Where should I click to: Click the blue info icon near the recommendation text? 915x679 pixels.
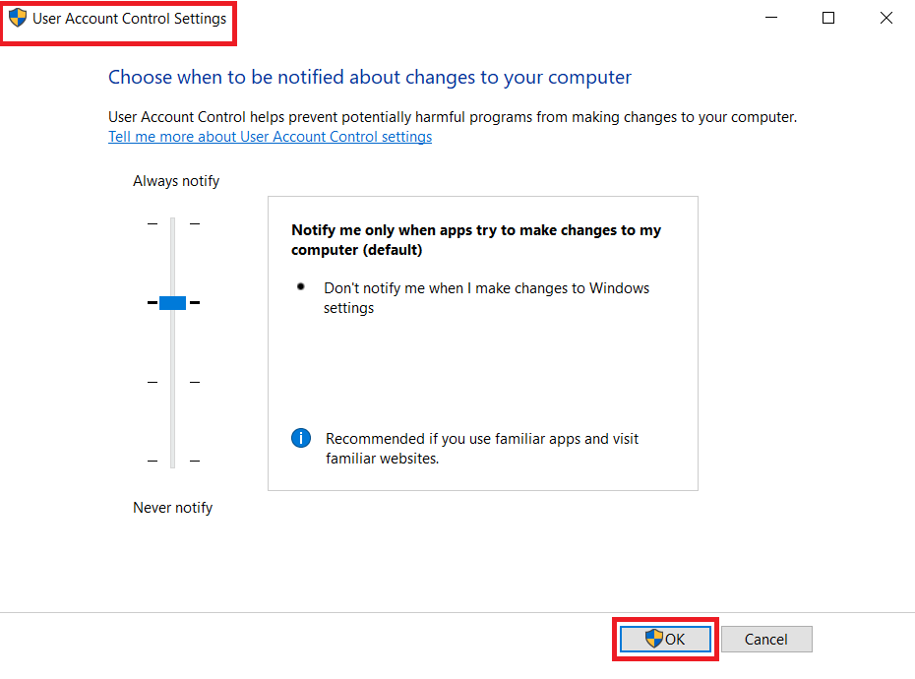(301, 438)
